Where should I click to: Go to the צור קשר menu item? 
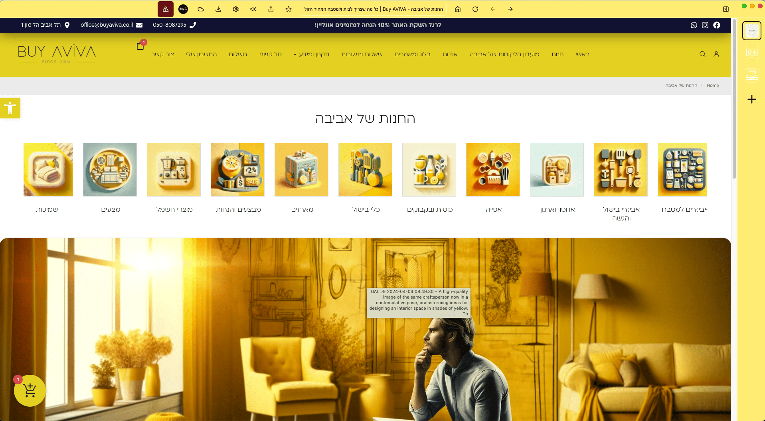click(x=162, y=54)
